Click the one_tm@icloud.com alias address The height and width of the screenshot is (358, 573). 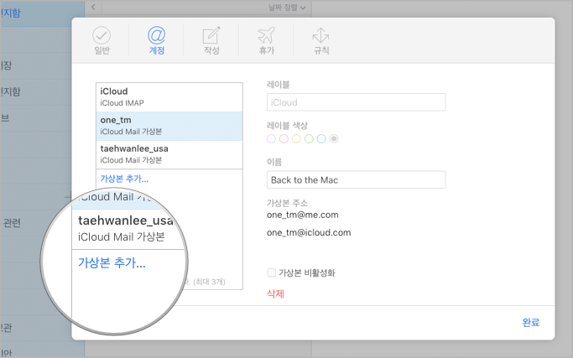[309, 233]
